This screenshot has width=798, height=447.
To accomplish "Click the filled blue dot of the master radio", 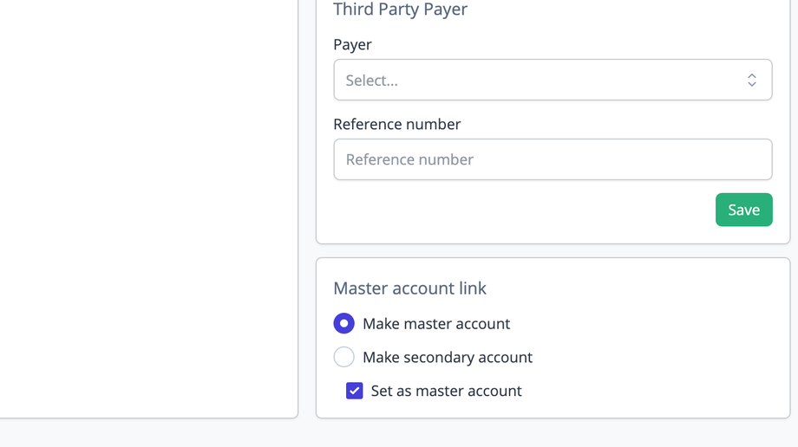I will point(344,323).
